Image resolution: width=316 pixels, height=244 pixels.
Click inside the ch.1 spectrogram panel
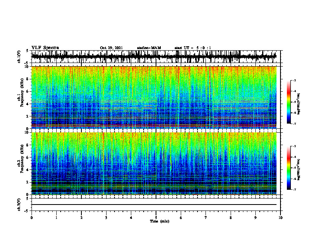click(x=154, y=97)
